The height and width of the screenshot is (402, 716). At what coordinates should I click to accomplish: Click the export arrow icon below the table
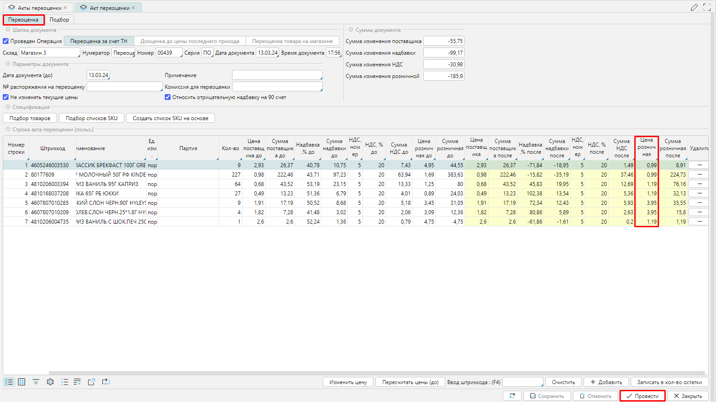pyautogui.click(x=92, y=382)
